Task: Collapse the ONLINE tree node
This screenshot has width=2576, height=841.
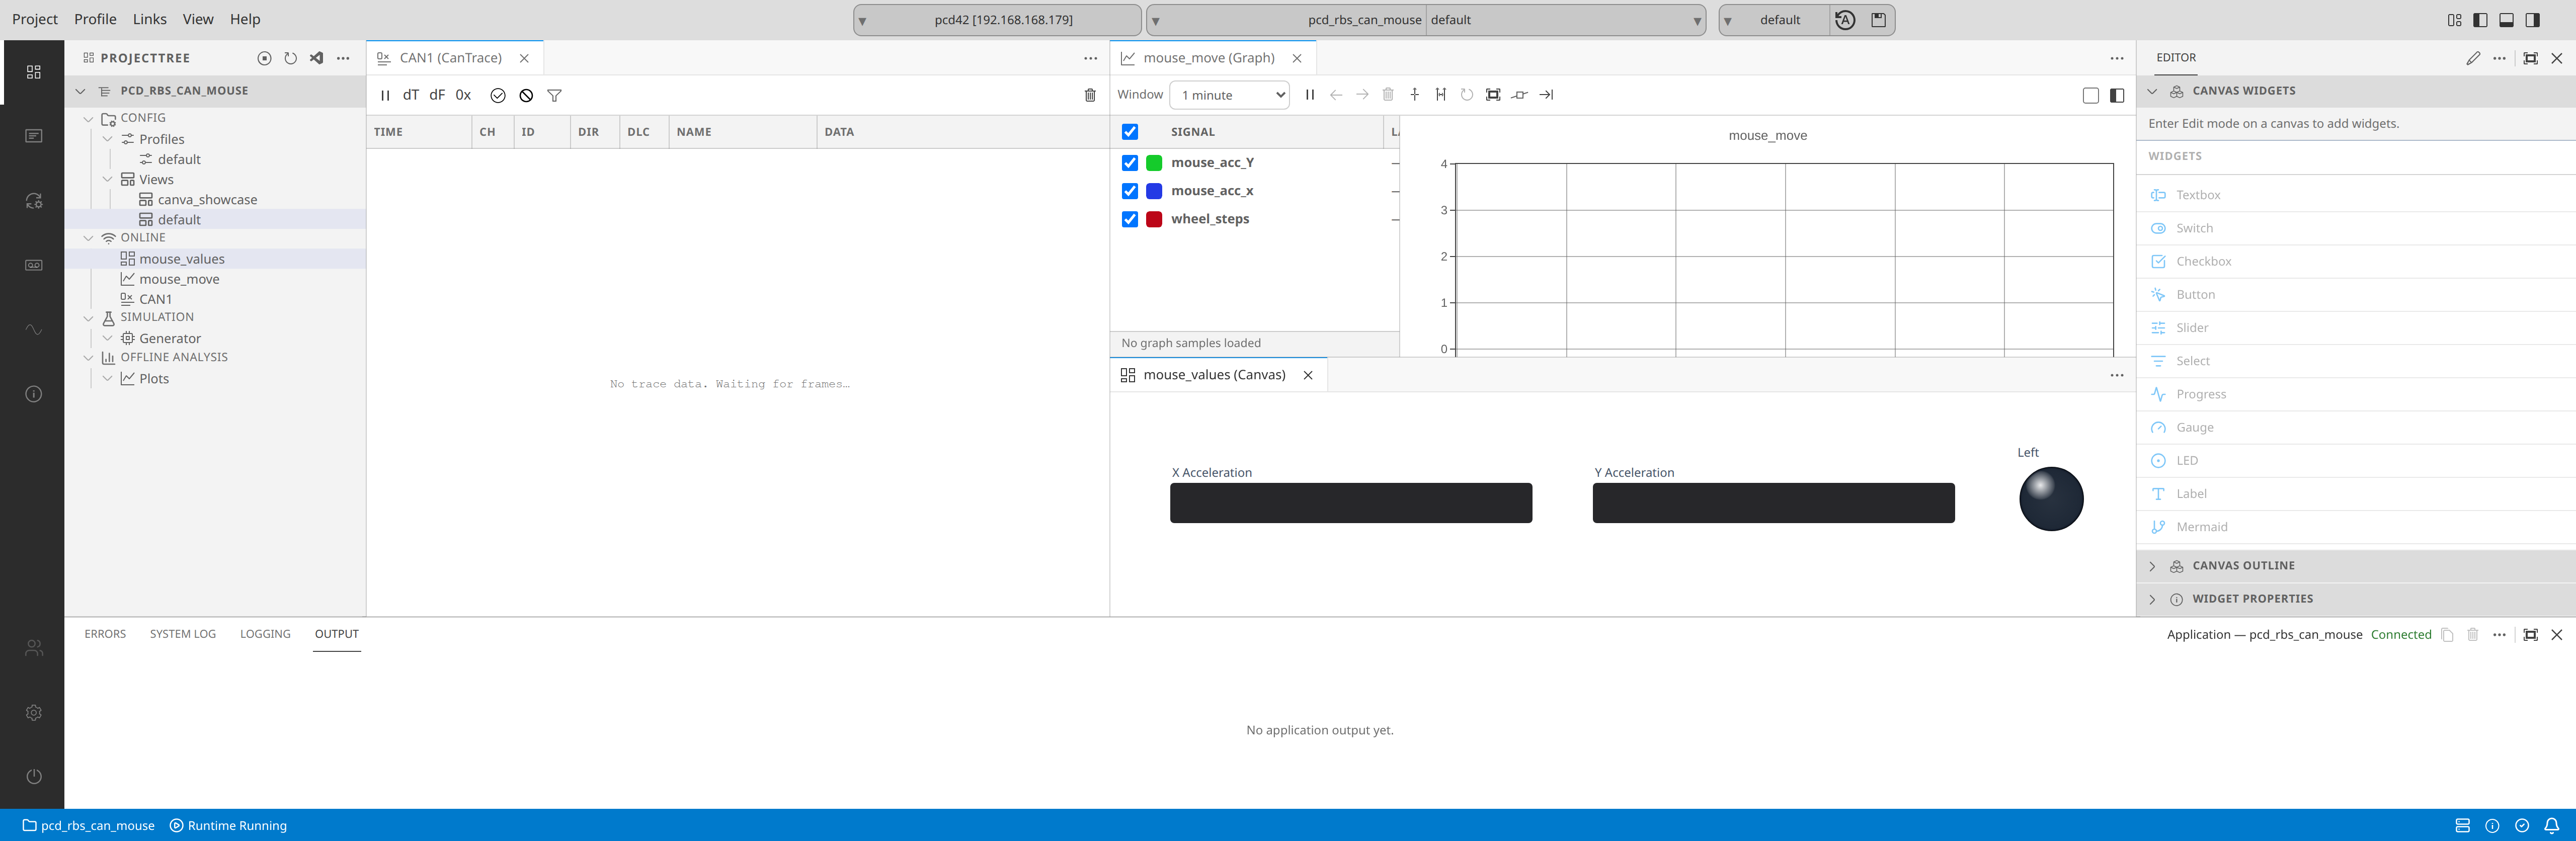Action: (88, 238)
